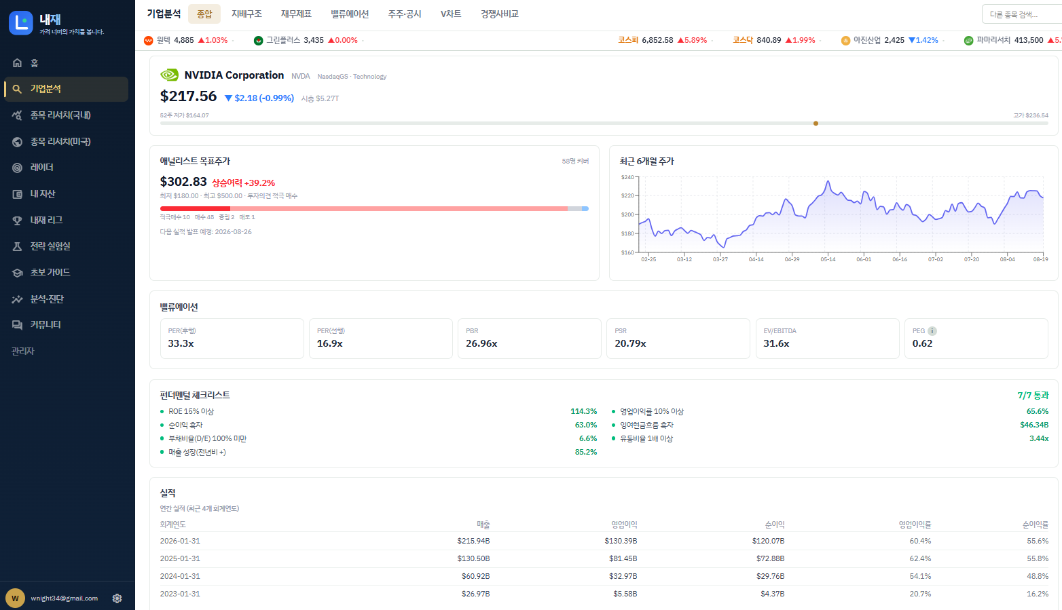Click the 윈텍 ticker logo icon
1062x610 pixels.
(x=149, y=41)
